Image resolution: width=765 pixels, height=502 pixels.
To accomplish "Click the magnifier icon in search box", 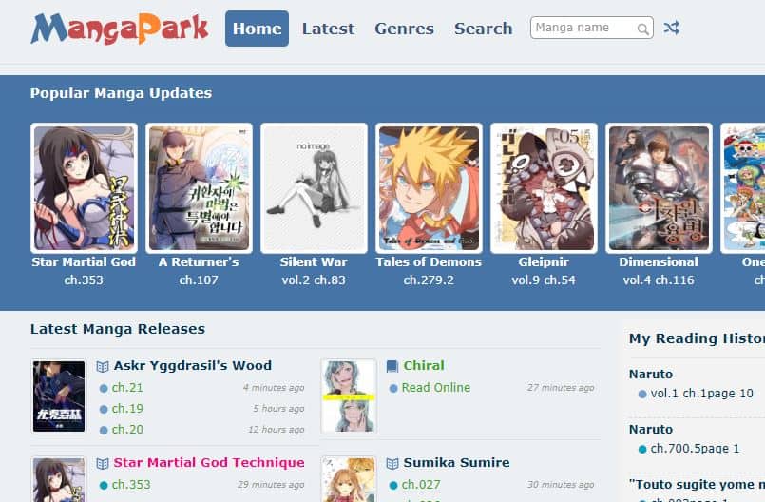I will point(643,29).
